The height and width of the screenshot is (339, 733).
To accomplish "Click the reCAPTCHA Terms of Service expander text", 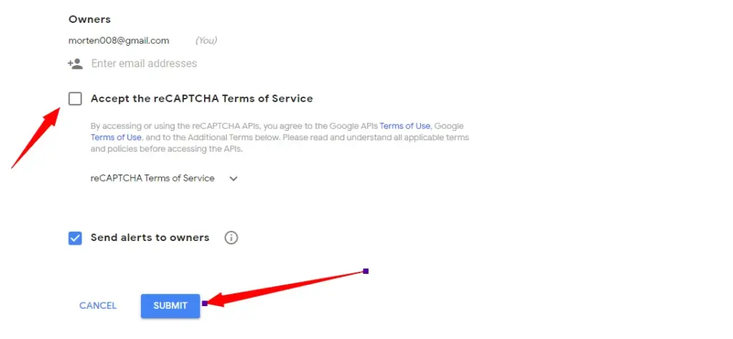I will (152, 178).
